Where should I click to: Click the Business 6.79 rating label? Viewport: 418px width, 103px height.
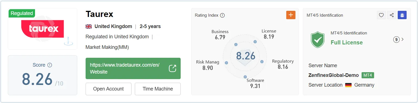coord(220,34)
